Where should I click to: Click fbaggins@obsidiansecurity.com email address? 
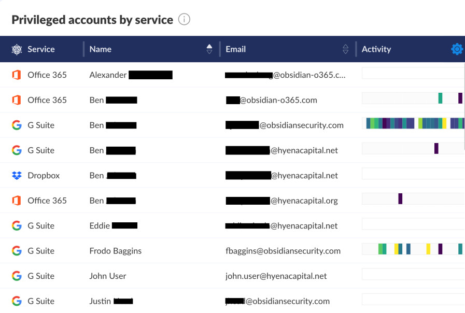283,251
